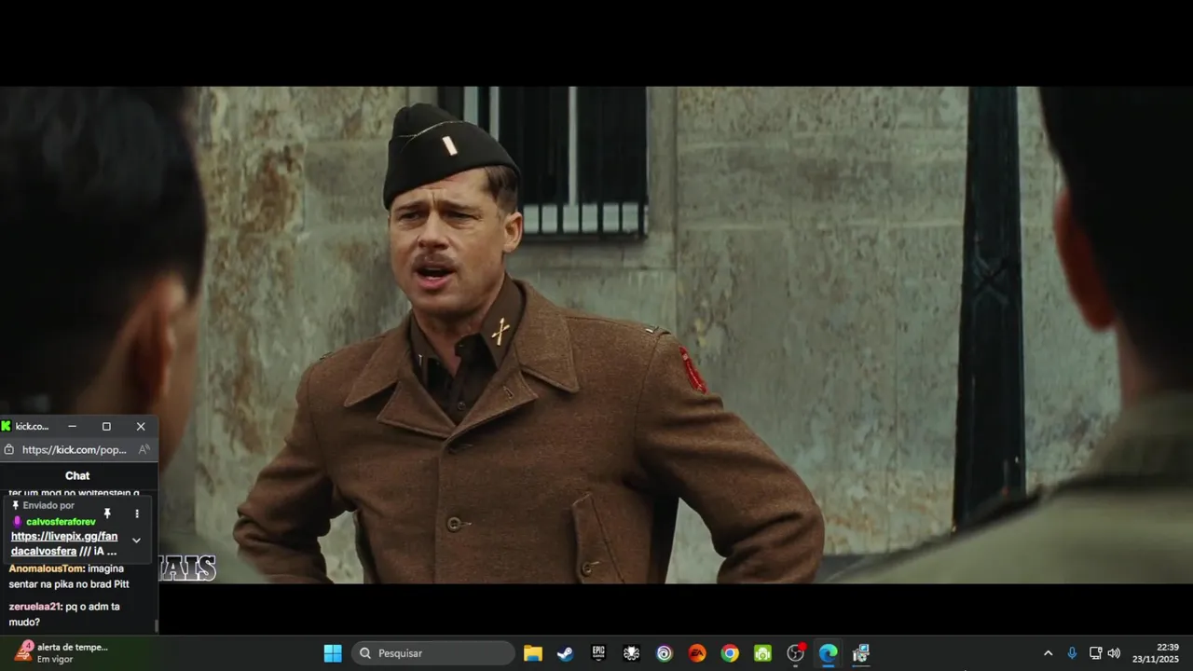The image size is (1193, 671).
Task: Open the volume speaker tray icon
Action: (x=1114, y=653)
